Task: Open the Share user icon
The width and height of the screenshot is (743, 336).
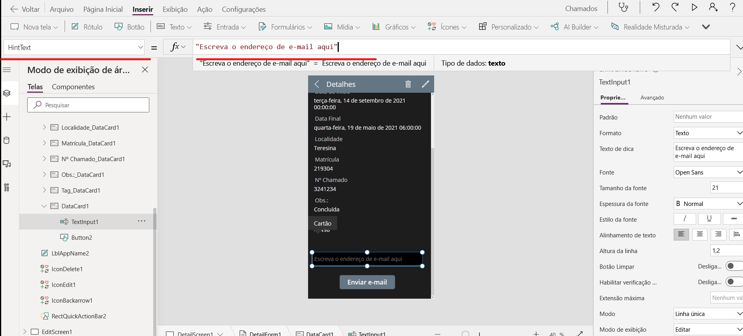Action: [x=713, y=7]
